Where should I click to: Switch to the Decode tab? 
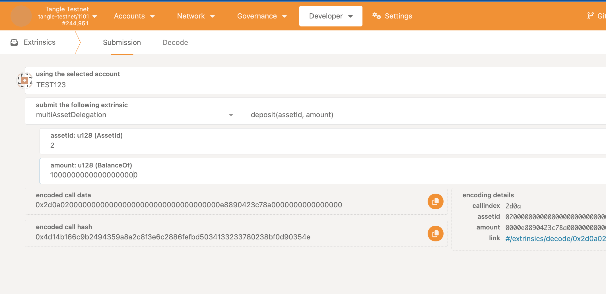pos(175,42)
